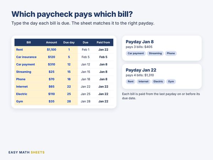Image resolution: width=213 pixels, height=160 pixels.
Task: Edit due day 12 cell
Action: [69, 64]
